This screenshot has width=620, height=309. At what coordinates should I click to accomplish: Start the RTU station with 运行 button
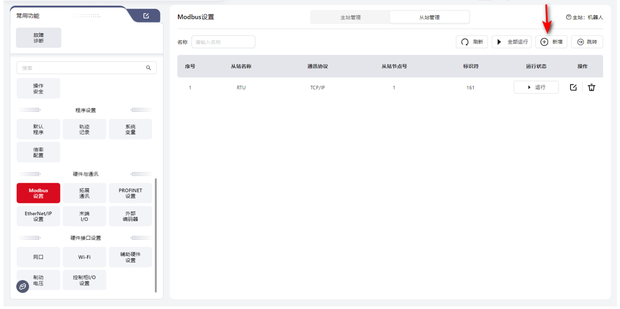click(x=536, y=87)
